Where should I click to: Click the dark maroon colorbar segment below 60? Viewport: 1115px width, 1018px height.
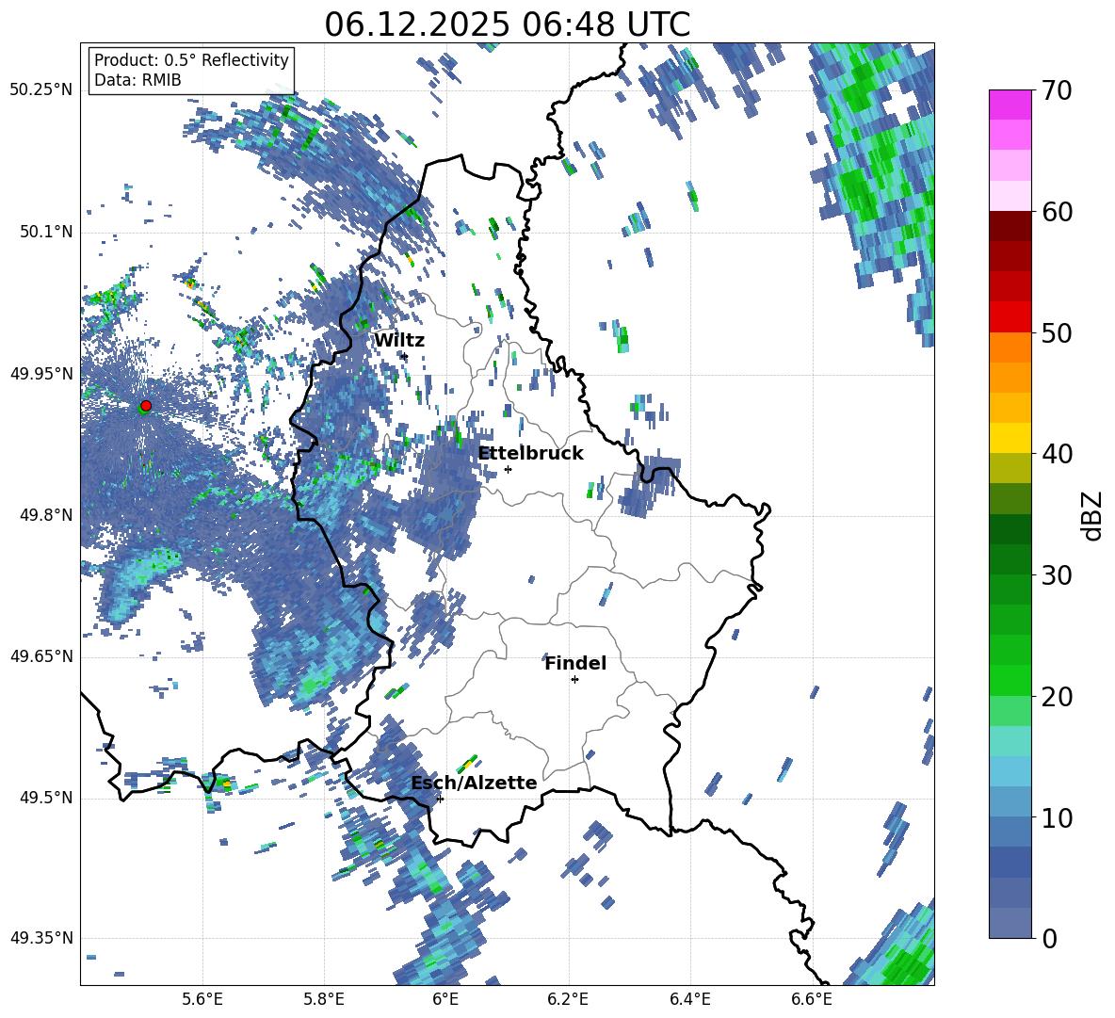point(1010,226)
